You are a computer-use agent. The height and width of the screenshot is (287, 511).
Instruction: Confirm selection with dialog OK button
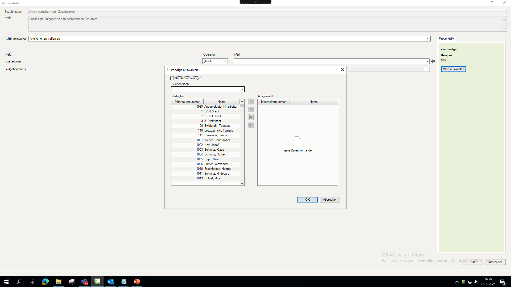point(307,200)
